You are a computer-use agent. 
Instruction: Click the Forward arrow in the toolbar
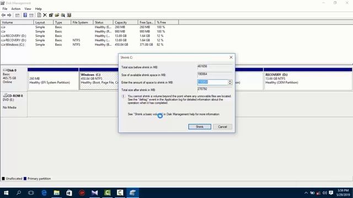[9, 15]
